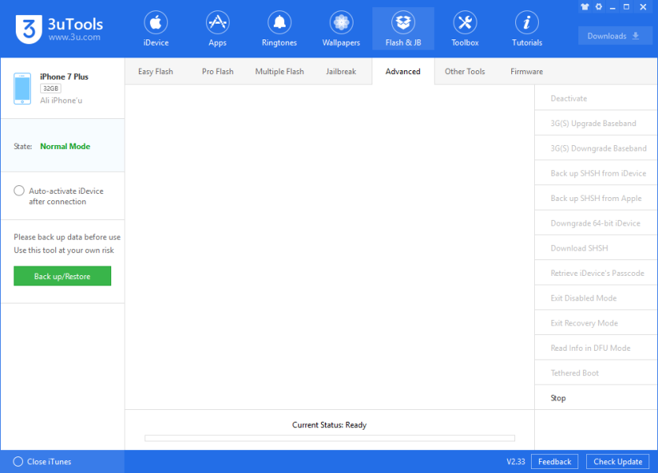The image size is (658, 473).
Task: Enable Auto-activate iDevice after connection
Action: (x=19, y=191)
